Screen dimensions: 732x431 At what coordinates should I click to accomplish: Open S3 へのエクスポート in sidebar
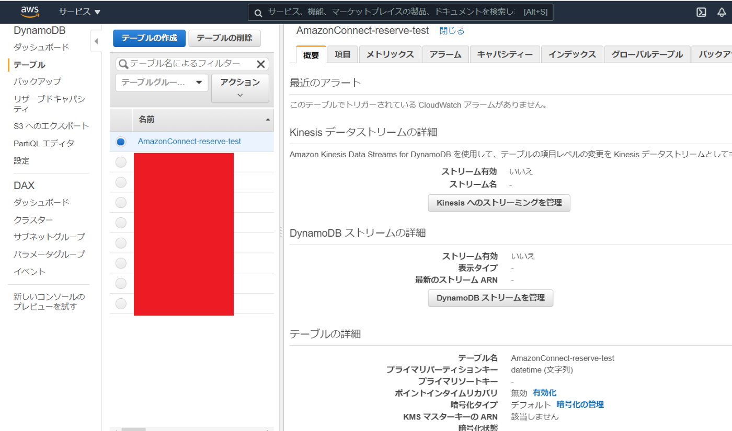[x=51, y=126]
